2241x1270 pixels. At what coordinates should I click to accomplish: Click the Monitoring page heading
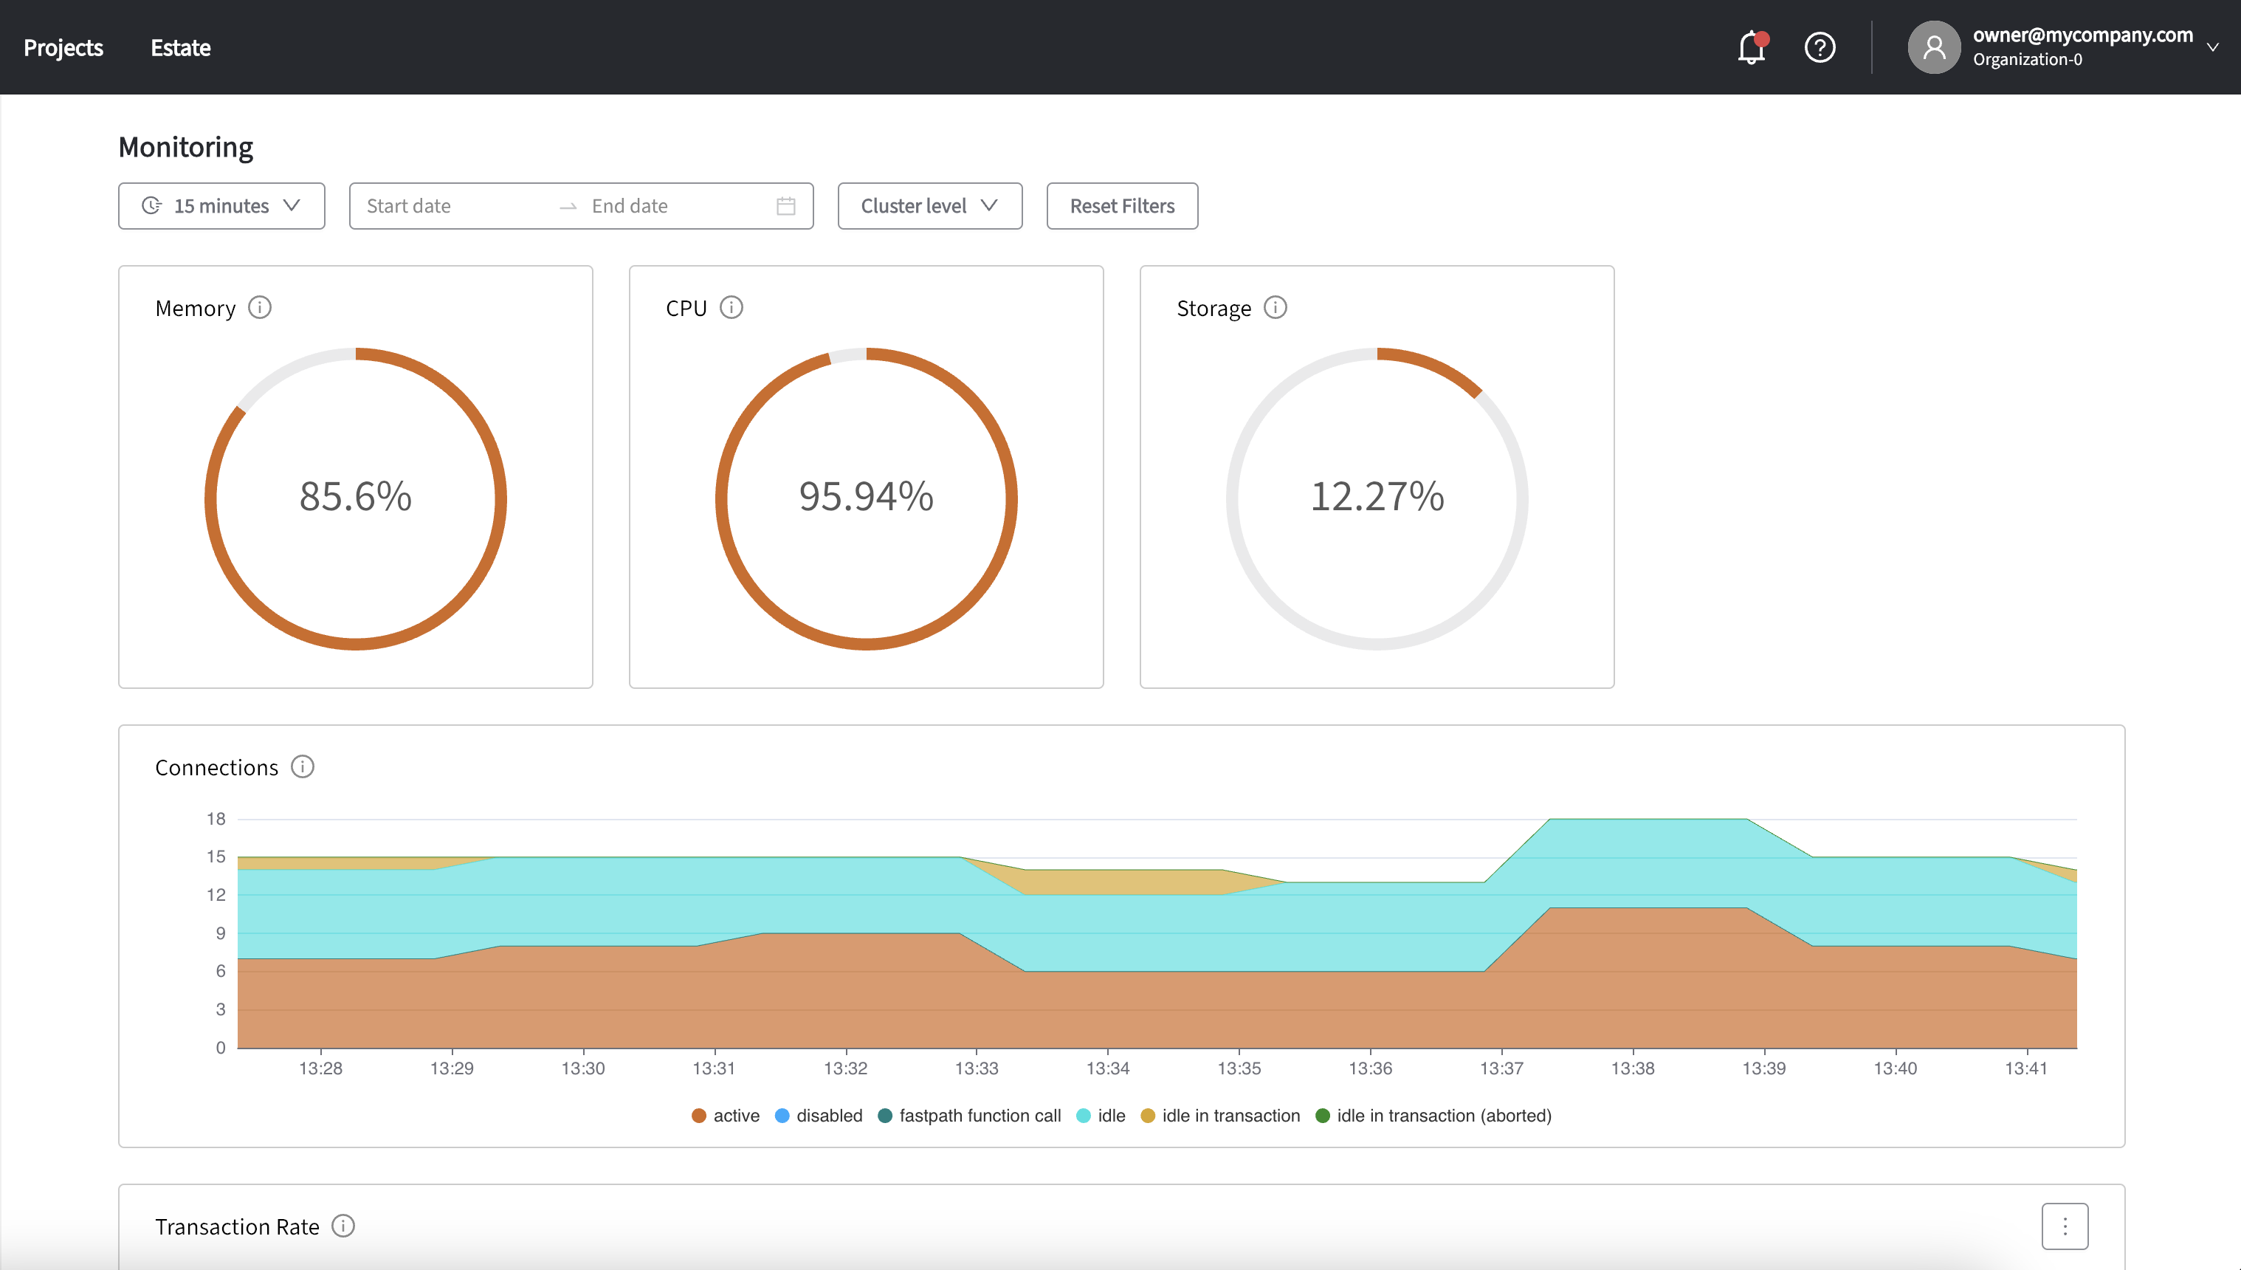[x=186, y=146]
